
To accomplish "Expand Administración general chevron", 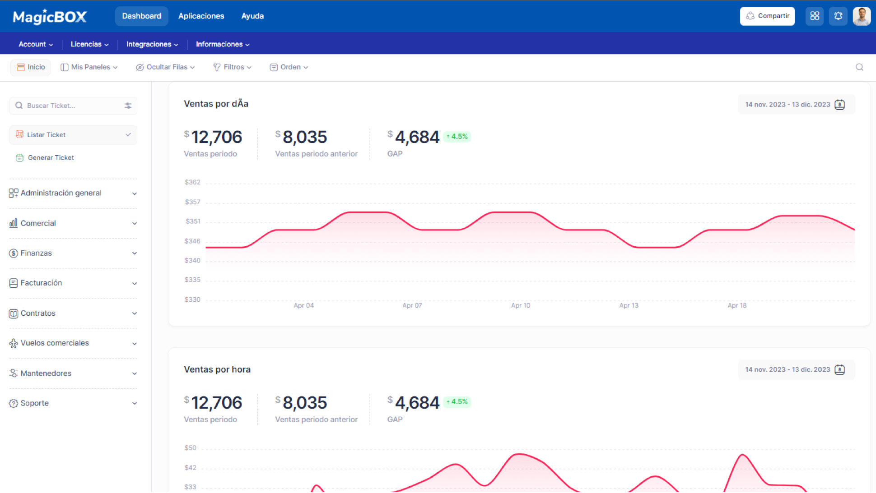I will (x=135, y=194).
